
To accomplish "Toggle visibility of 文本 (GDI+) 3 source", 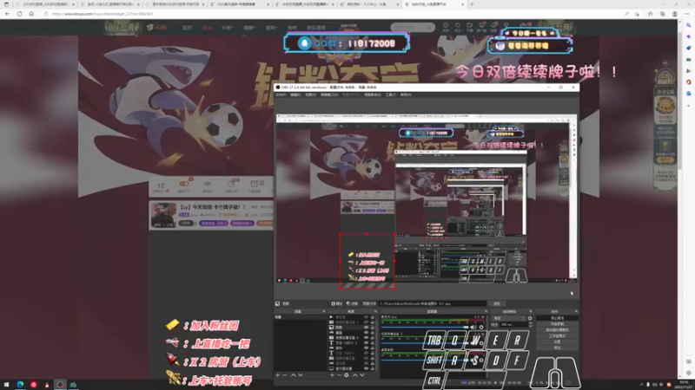I will [366, 342].
